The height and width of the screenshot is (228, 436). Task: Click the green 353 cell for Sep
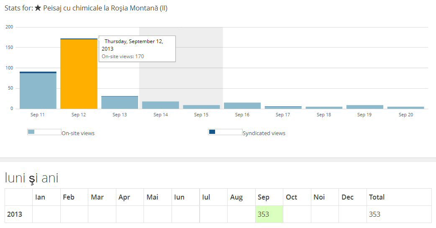[269, 214]
